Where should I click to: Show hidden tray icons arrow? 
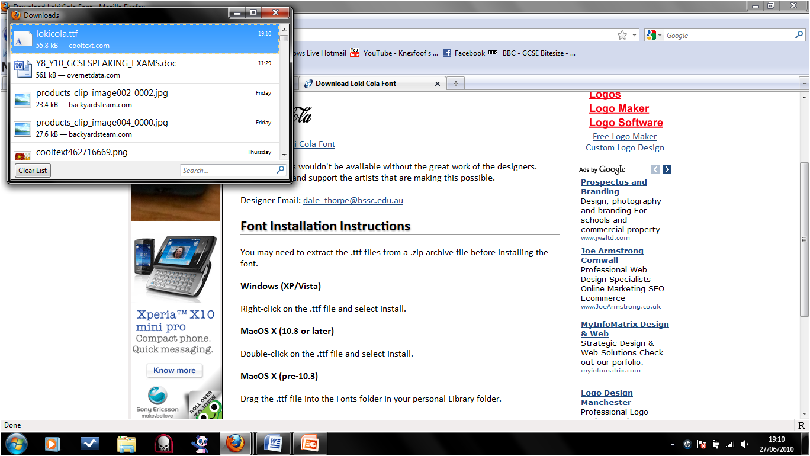point(673,444)
